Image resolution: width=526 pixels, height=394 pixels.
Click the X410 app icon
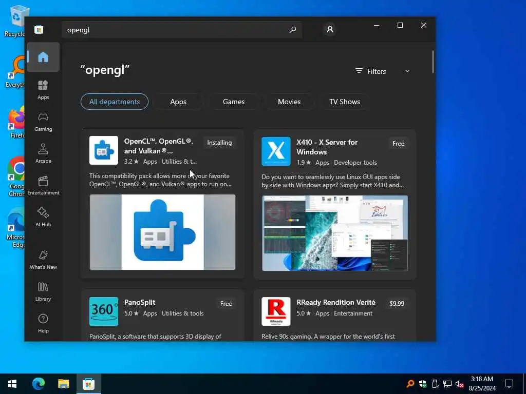[276, 151]
